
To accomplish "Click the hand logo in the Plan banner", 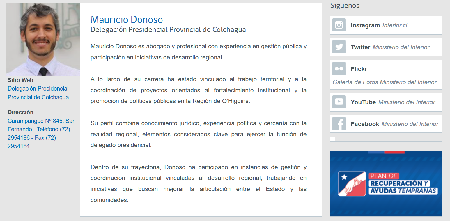I will click(352, 183).
